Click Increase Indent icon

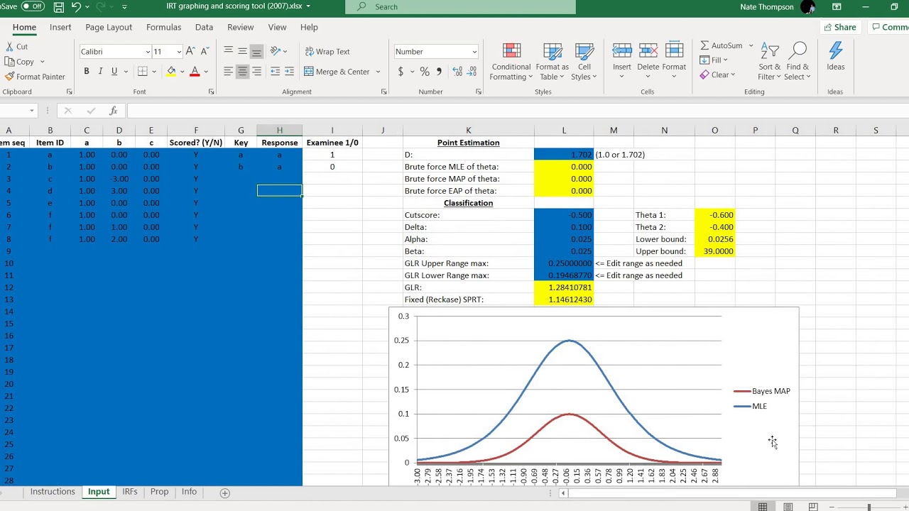[289, 72]
